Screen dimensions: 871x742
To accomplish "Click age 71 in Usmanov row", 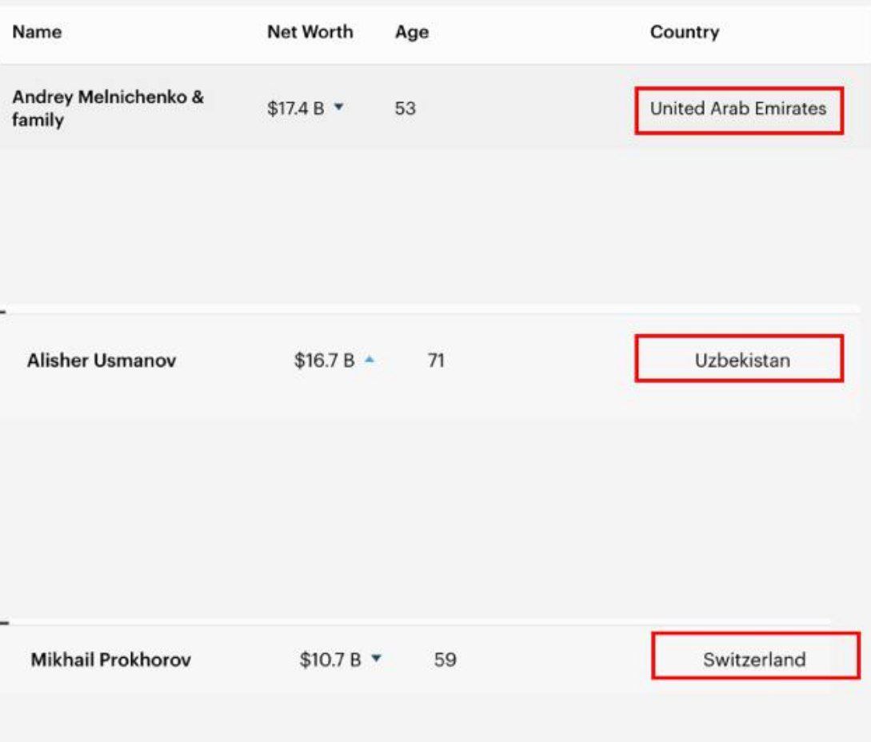I will [x=436, y=361].
